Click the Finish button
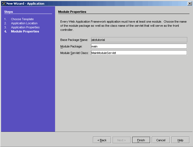The height and width of the screenshot is (147, 193). 141,140
